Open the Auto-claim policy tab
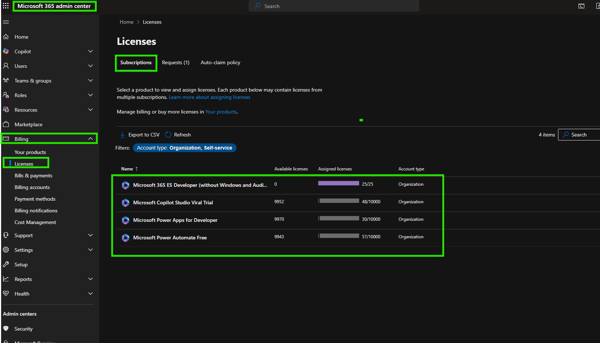 (220, 63)
